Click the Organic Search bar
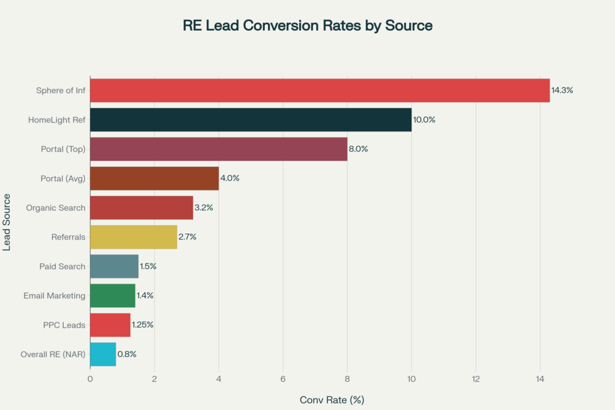Viewport: 615px width, 410px height. pyautogui.click(x=141, y=208)
